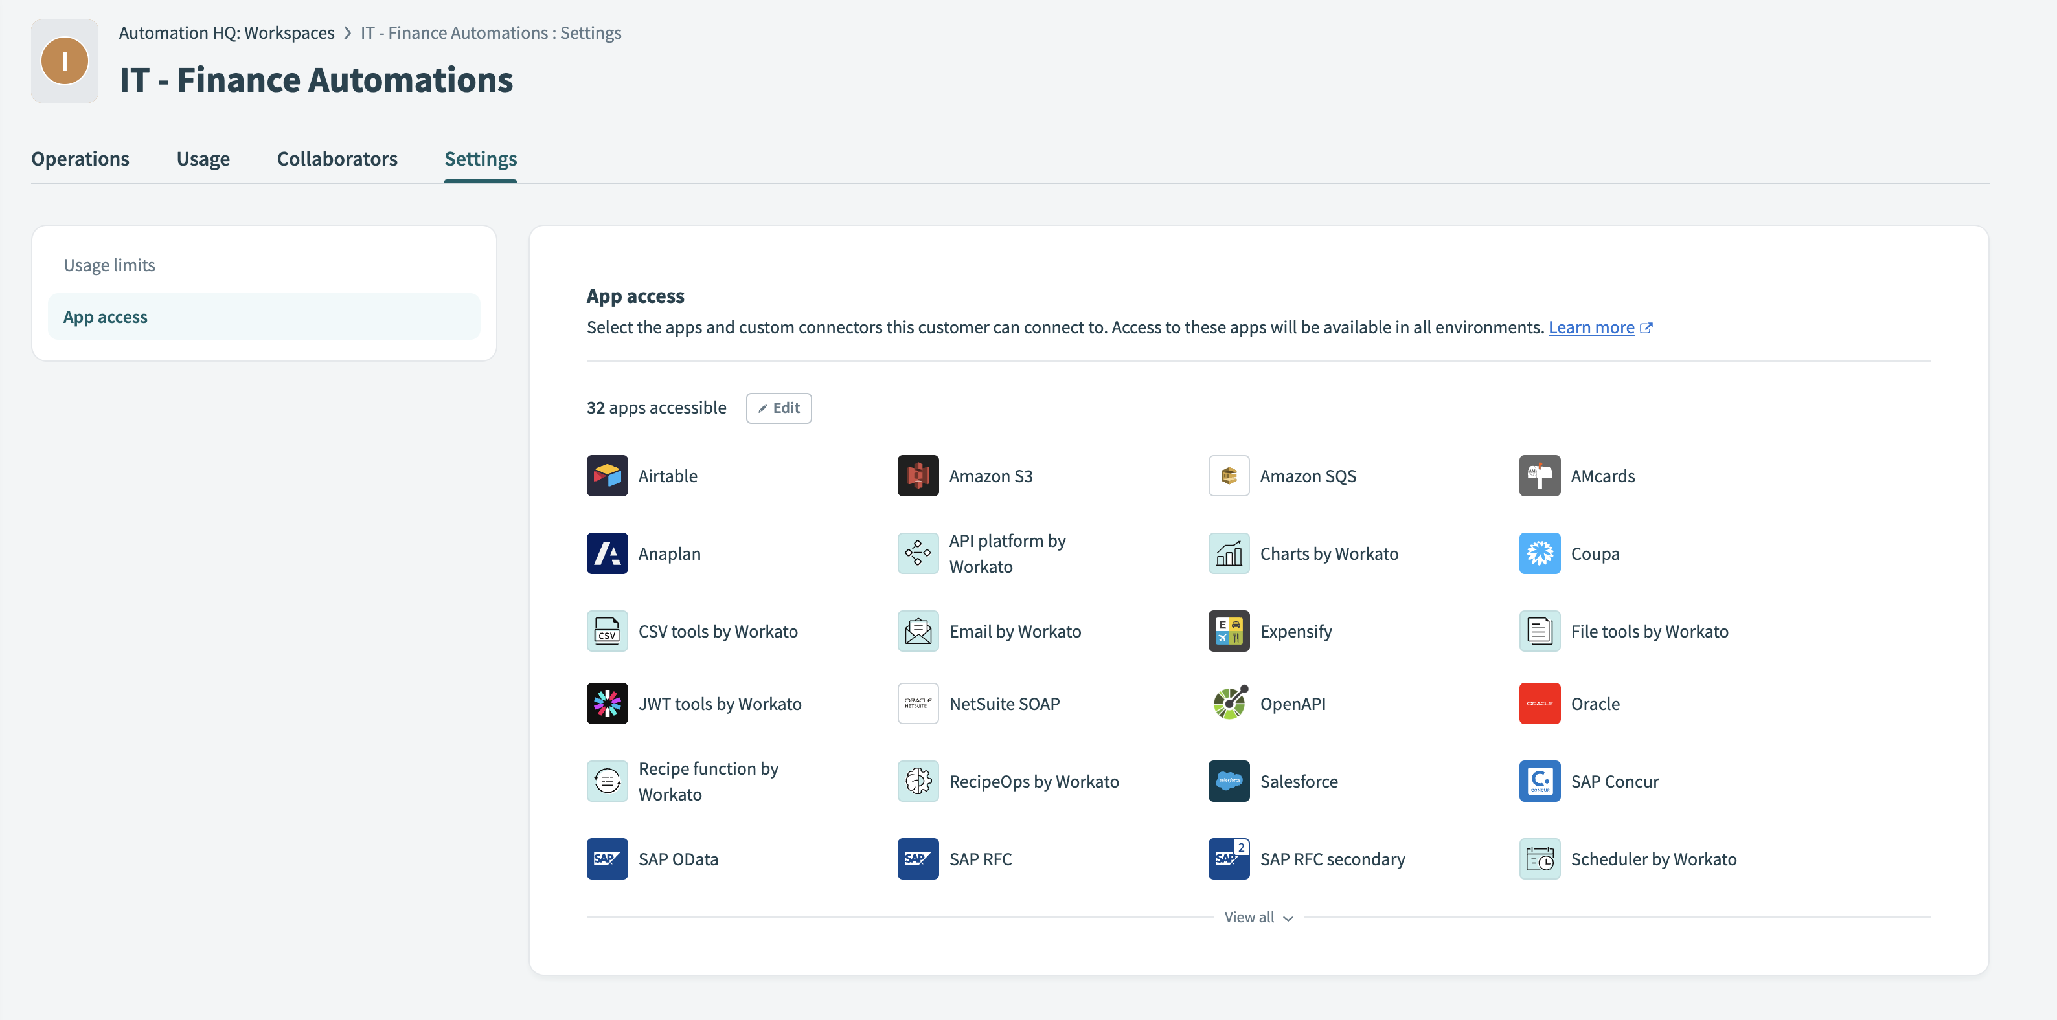The height and width of the screenshot is (1020, 2057).
Task: Click the Coupa app icon
Action: tap(1539, 553)
